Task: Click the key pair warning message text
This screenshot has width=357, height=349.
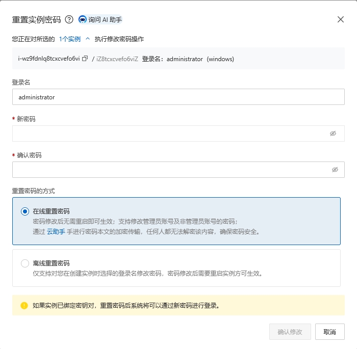Action: click(126, 306)
